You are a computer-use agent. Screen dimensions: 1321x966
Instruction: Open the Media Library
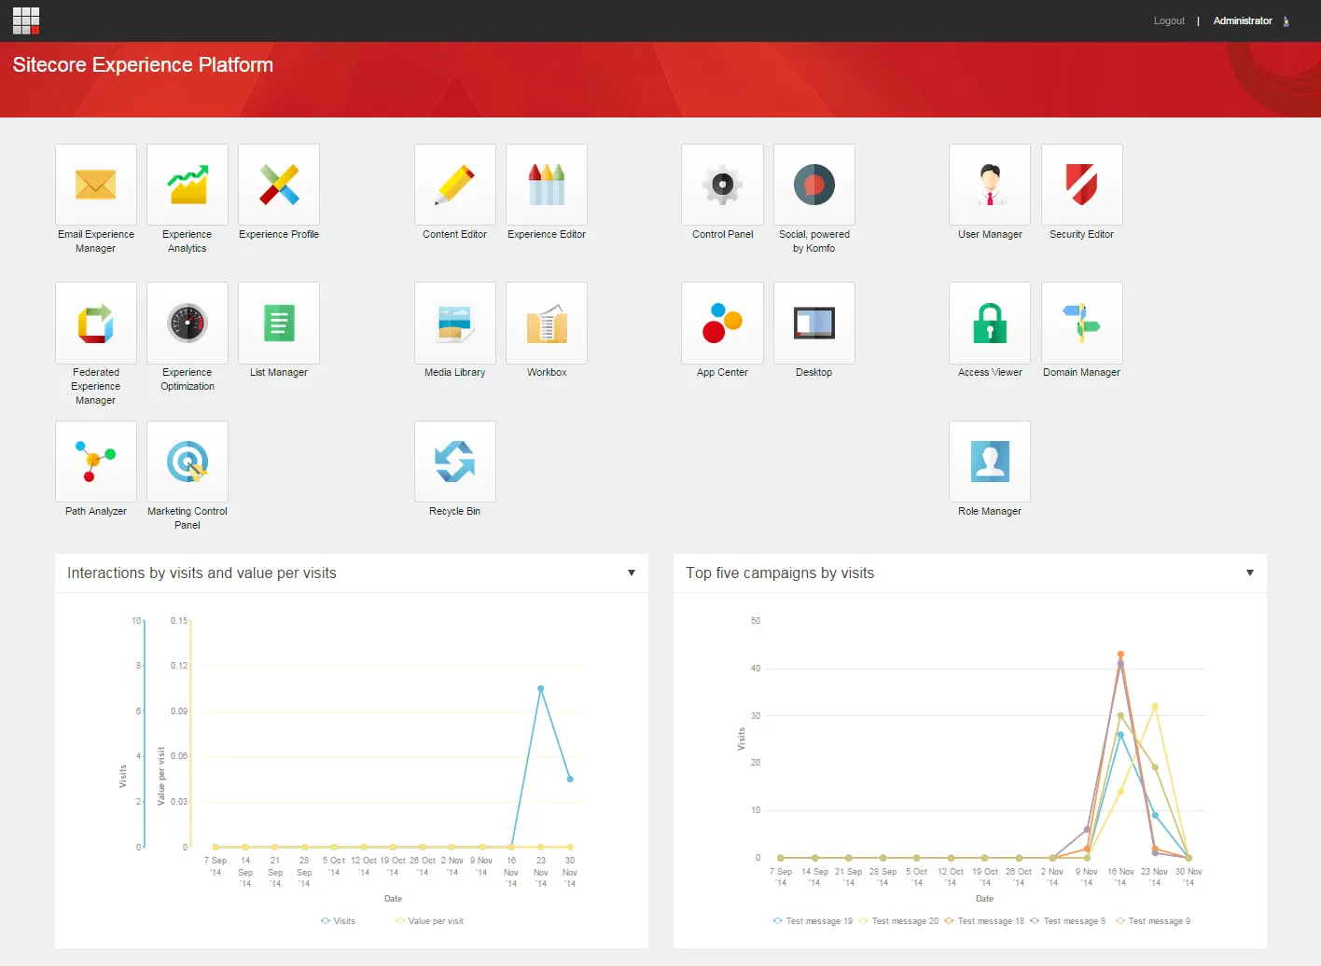(x=455, y=323)
